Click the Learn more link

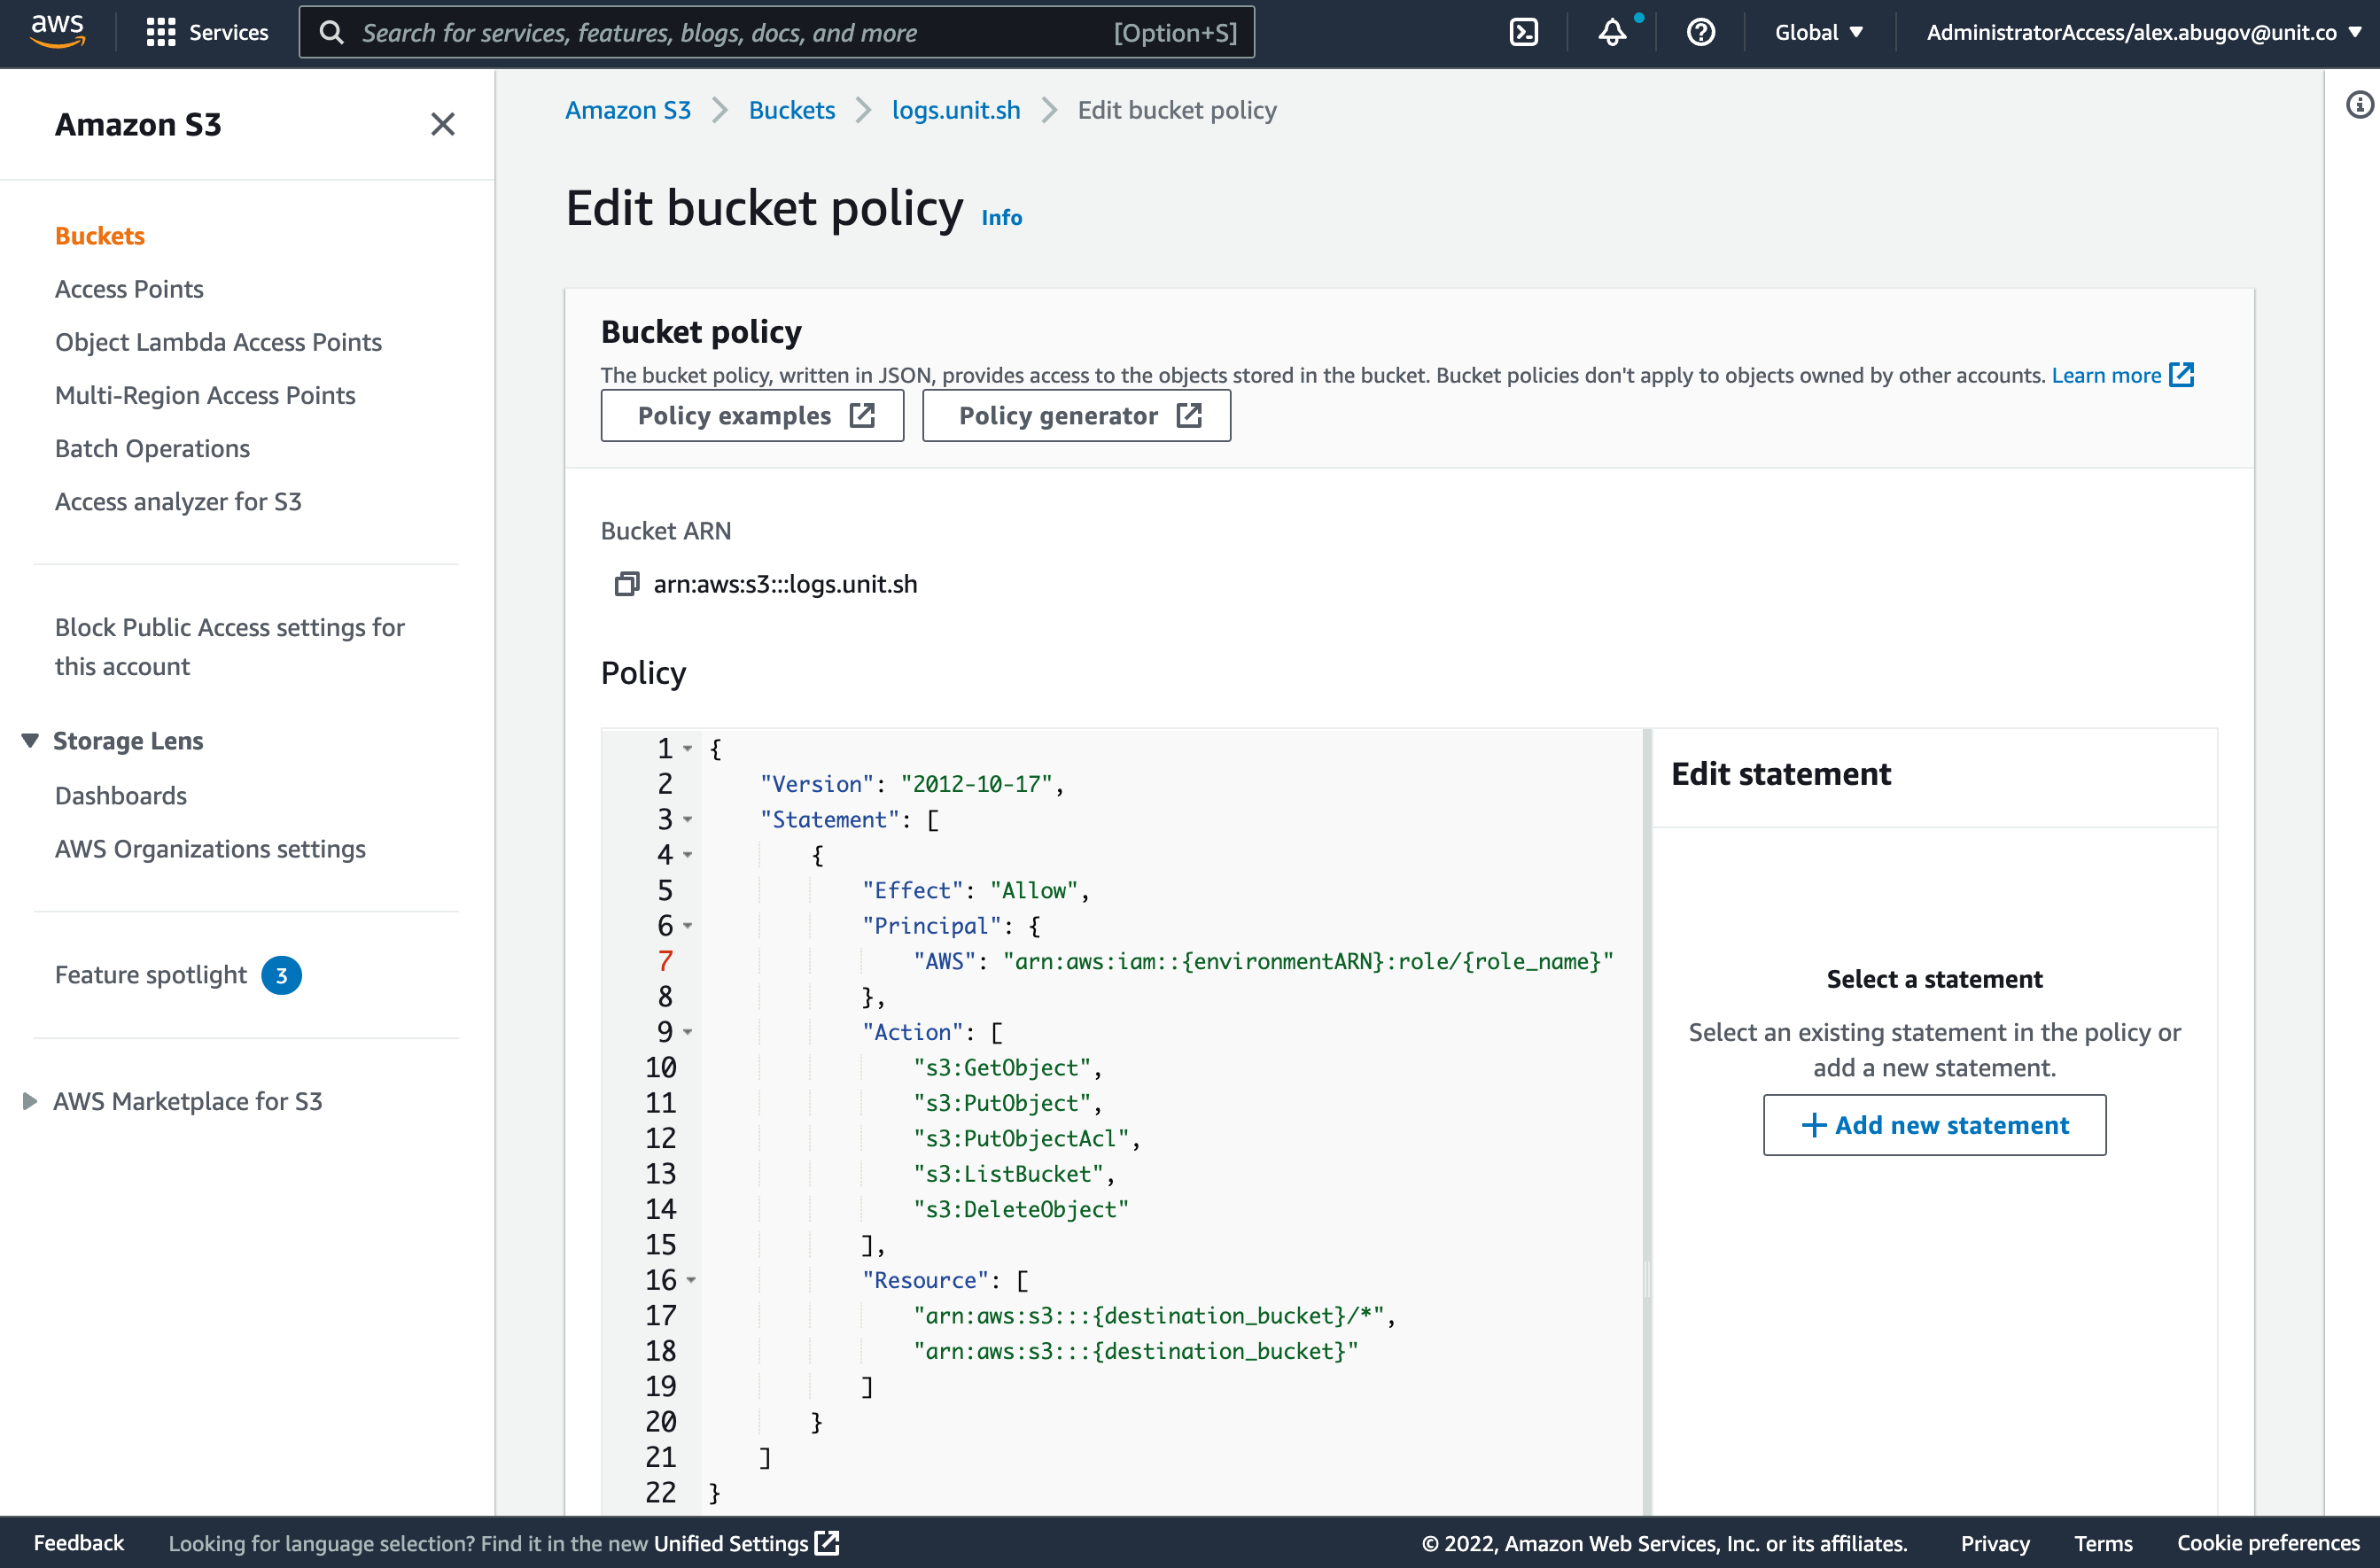pos(2106,374)
